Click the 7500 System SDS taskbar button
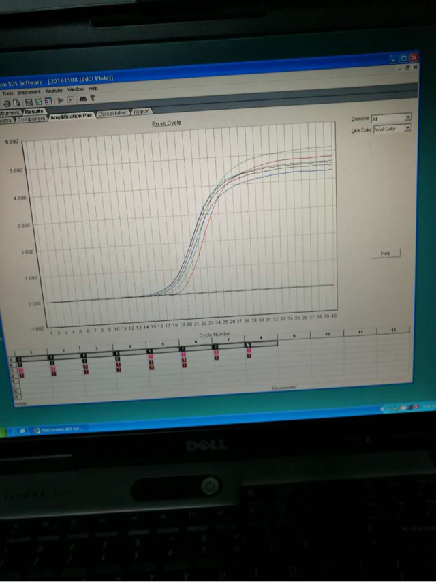The image size is (436, 582). pyautogui.click(x=57, y=430)
